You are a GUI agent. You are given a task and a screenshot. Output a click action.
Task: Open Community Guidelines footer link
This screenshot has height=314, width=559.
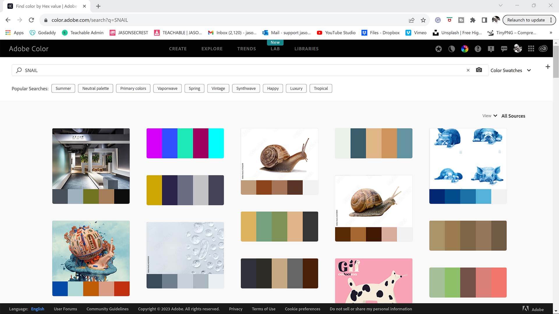click(107, 309)
